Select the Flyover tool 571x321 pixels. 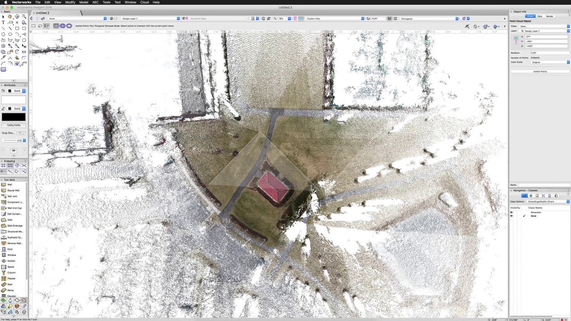17,16
